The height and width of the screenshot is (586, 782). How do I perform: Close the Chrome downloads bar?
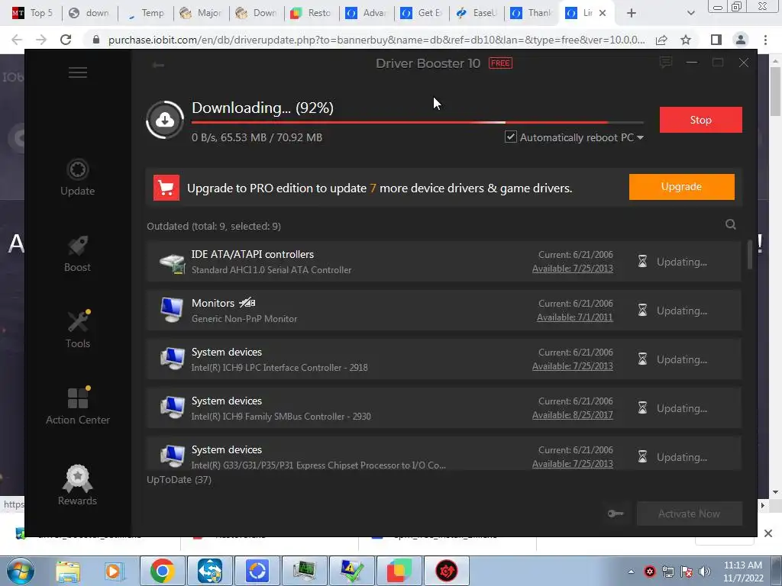pyautogui.click(x=768, y=533)
